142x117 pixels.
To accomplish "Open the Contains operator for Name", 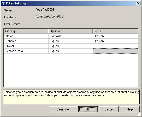I will point(71,36).
